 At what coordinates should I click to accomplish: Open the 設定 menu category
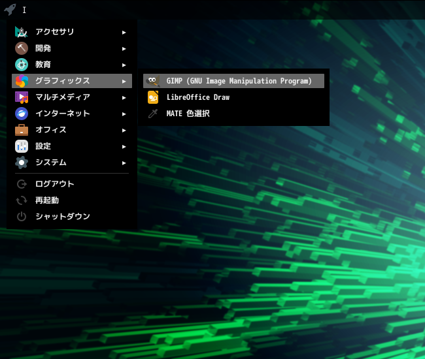(72, 146)
